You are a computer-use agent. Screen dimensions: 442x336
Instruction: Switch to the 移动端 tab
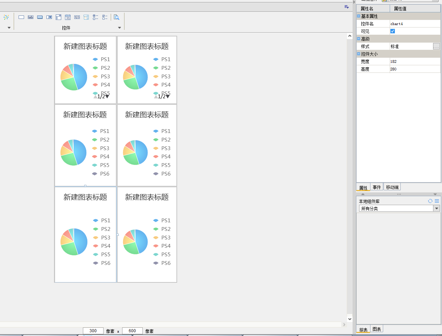pos(392,187)
